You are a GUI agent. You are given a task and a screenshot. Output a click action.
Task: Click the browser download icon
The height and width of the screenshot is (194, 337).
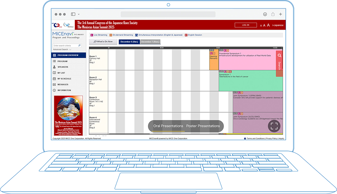pos(265,14)
